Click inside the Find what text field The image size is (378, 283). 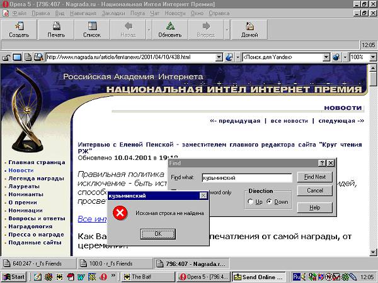[246, 178]
